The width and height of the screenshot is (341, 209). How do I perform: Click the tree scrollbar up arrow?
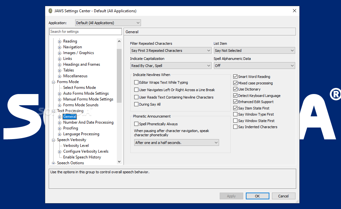119,41
